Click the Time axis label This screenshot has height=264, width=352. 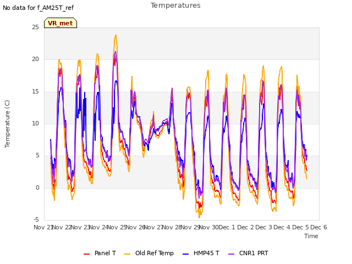point(311,236)
